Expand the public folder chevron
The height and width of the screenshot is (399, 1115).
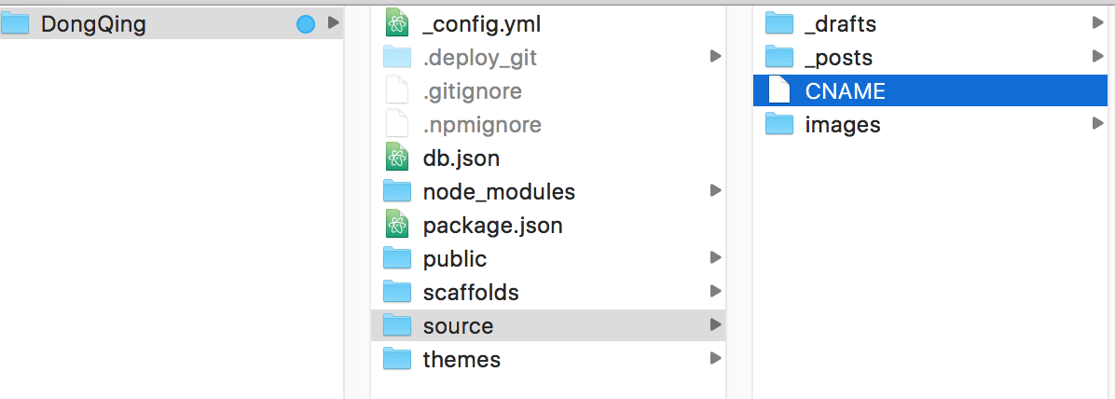pyautogui.click(x=715, y=258)
